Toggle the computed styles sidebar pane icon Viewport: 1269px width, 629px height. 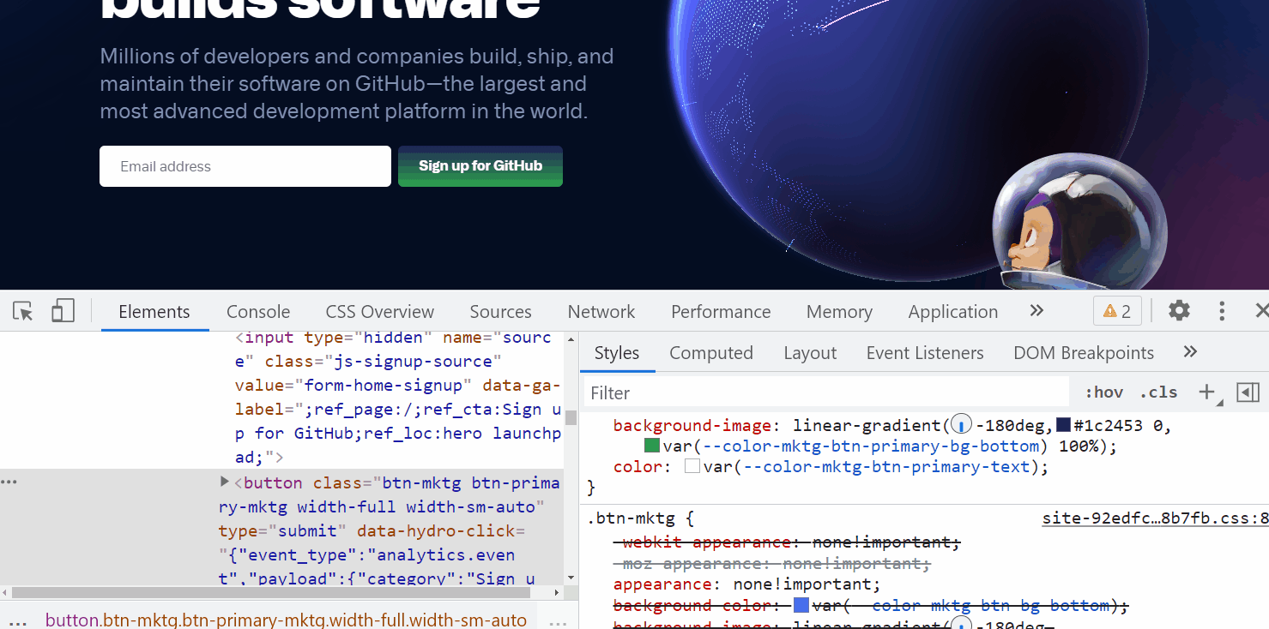[x=1248, y=392]
